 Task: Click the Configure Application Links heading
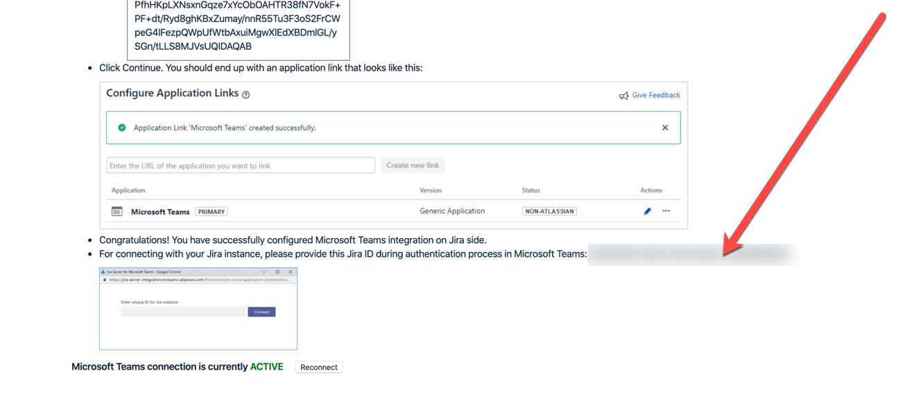click(x=173, y=93)
